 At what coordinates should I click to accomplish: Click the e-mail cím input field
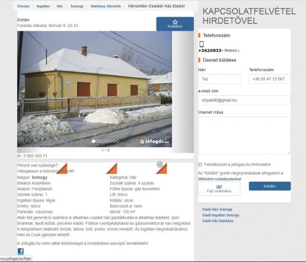pos(244,100)
